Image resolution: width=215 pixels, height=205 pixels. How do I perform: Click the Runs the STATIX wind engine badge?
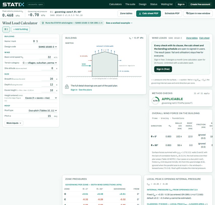pyautogui.click(x=72, y=23)
